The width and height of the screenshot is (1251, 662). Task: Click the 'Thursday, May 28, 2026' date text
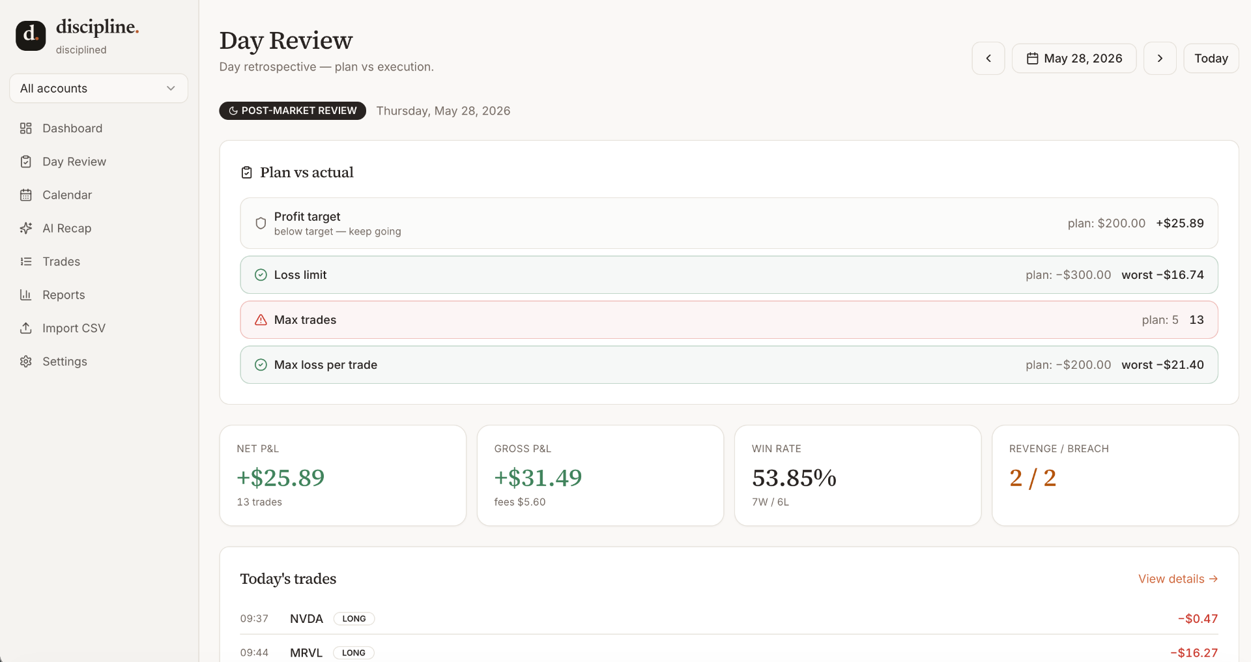[x=443, y=111]
